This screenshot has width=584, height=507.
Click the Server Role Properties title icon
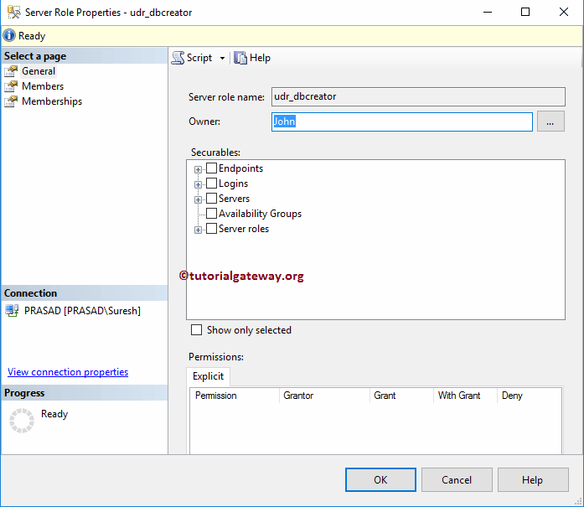click(x=13, y=12)
